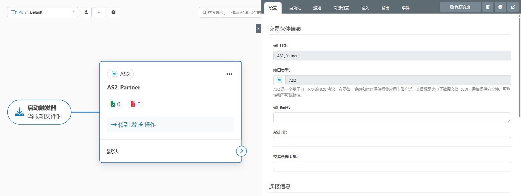Switch to the 自动化 tab

295,8
